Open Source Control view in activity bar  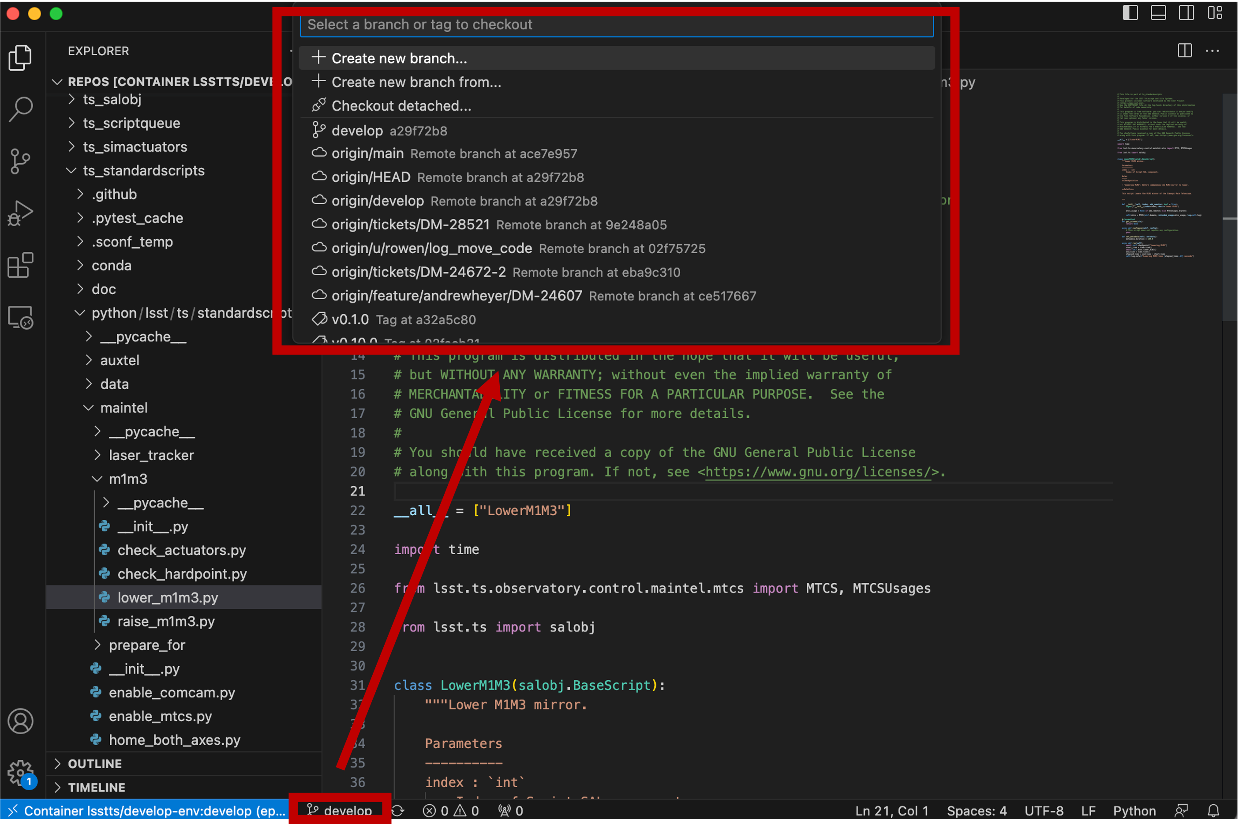click(x=20, y=161)
